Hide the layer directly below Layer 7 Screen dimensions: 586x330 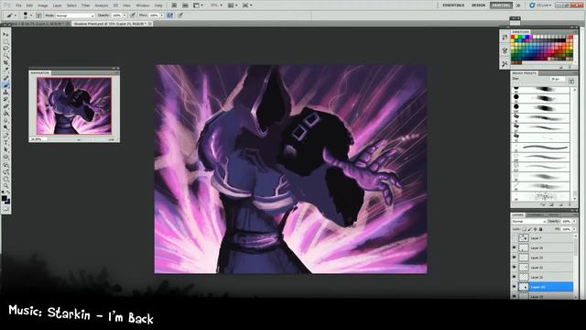515,247
